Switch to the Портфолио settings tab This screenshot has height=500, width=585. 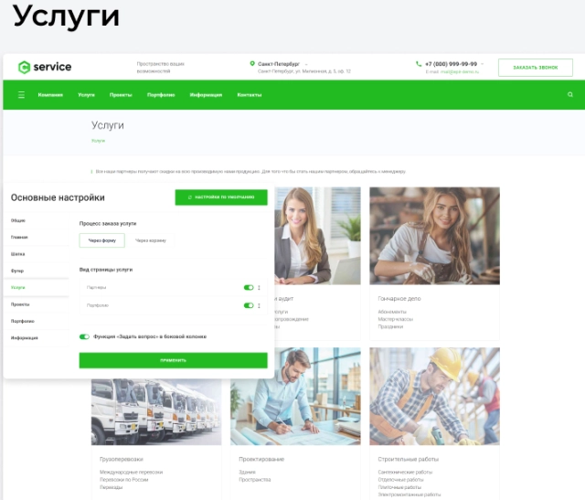(x=36, y=321)
